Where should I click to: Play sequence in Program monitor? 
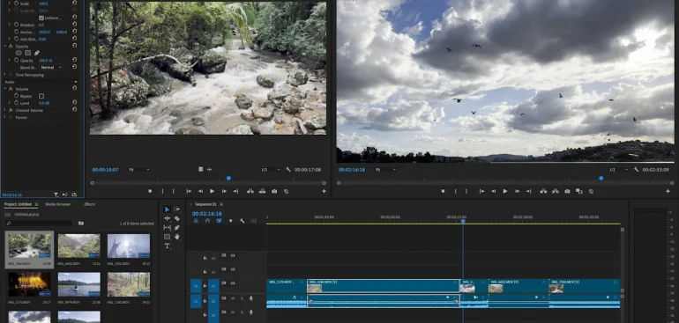tap(505, 191)
